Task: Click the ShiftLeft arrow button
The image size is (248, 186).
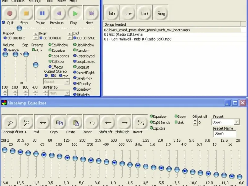Action: (x=108, y=122)
